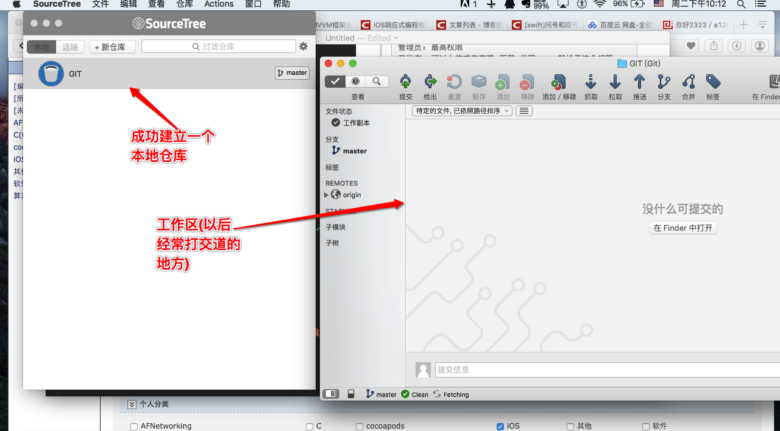Click the master branch badge on GIT row

point(292,73)
